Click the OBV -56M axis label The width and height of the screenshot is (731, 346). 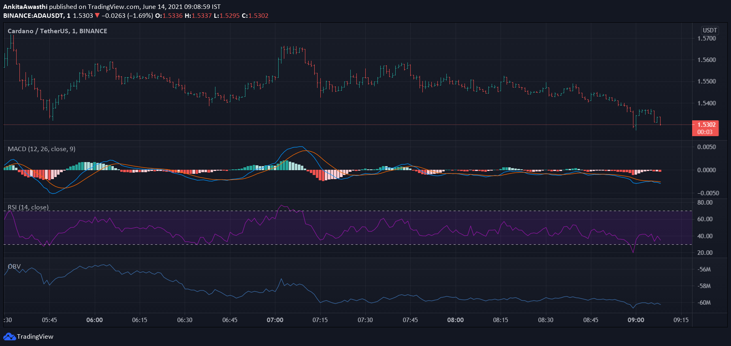click(704, 269)
